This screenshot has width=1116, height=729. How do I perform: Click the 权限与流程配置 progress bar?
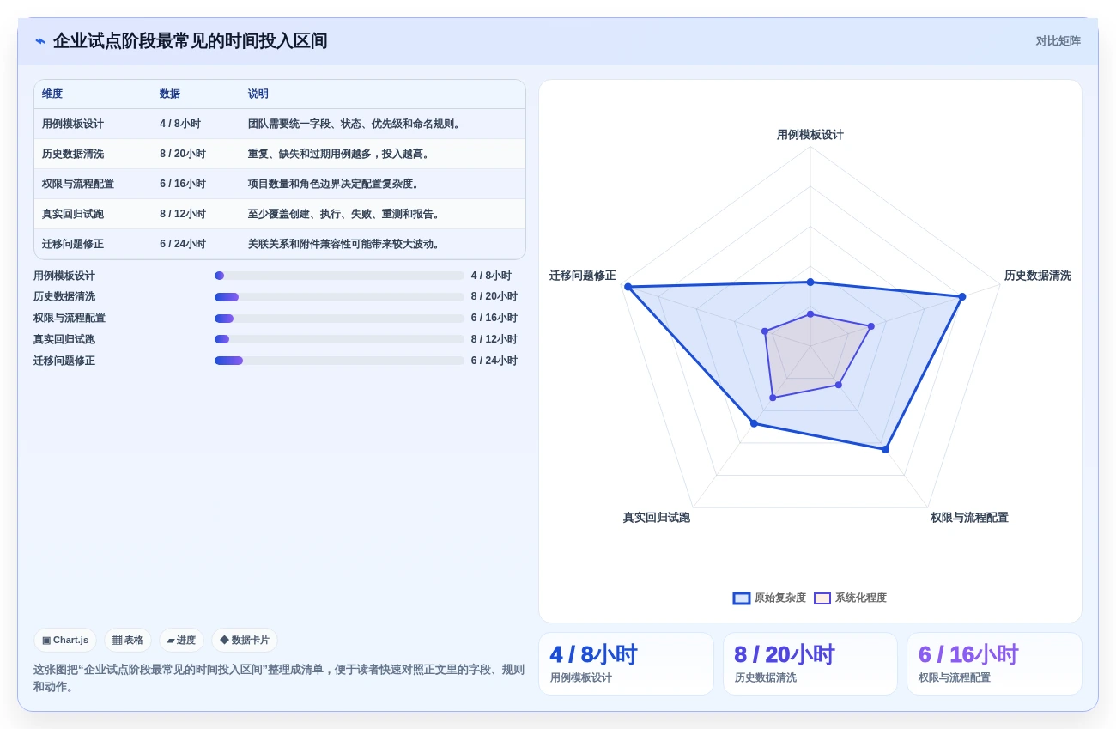[339, 319]
